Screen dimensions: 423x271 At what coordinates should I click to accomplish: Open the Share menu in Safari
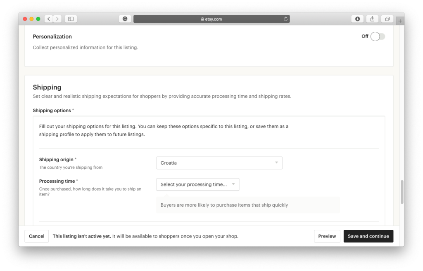(372, 19)
